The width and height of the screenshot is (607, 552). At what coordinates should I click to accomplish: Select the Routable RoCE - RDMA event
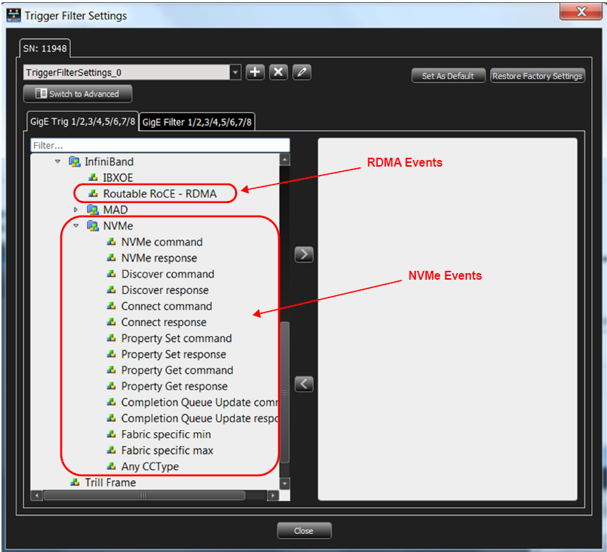[159, 193]
